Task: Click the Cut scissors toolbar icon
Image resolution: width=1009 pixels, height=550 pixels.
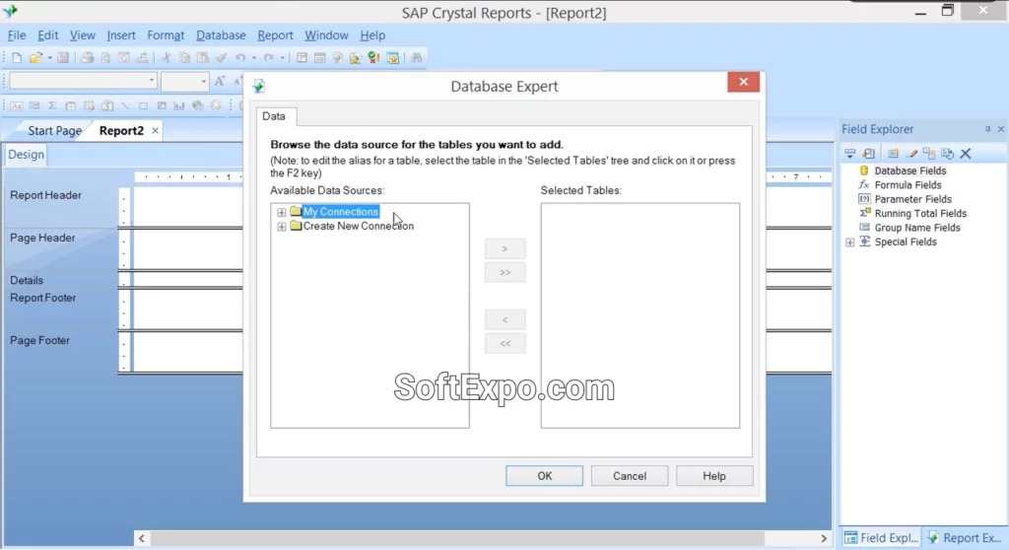Action: pos(166,58)
